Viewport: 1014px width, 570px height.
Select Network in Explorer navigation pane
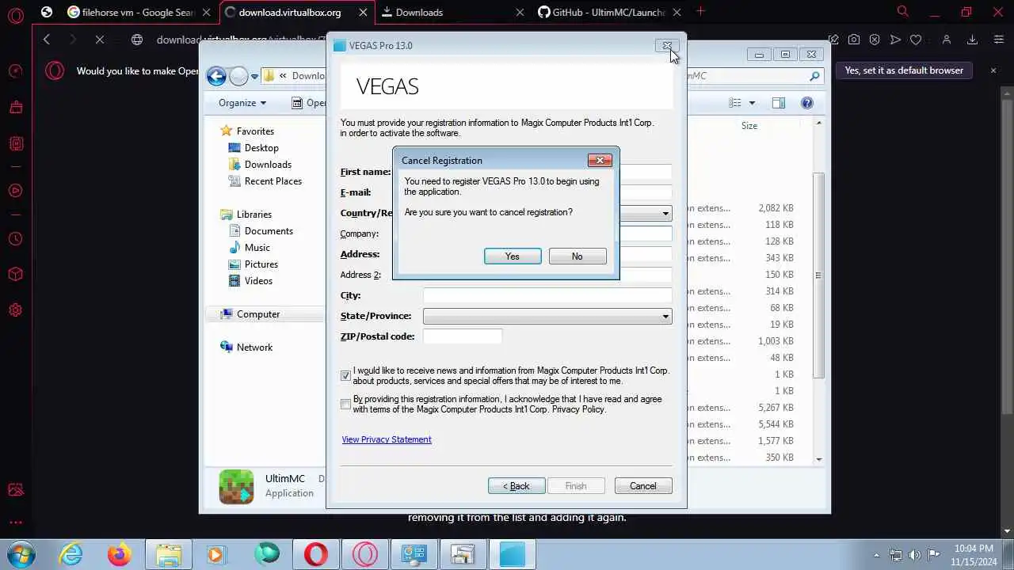(254, 348)
